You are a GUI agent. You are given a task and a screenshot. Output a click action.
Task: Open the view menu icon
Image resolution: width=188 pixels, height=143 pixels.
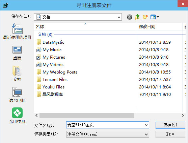[x=155, y=17]
